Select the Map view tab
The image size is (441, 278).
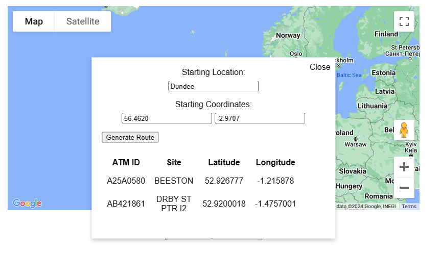point(34,21)
